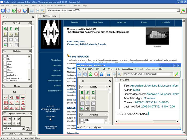Save document in main Amaya toolbar
This screenshot has height=140, width=187.
tap(32, 10)
